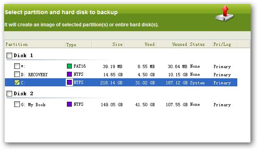Tick the G: My Book checkbox
Image resolution: width=258 pixels, height=150 pixels.
(17, 104)
